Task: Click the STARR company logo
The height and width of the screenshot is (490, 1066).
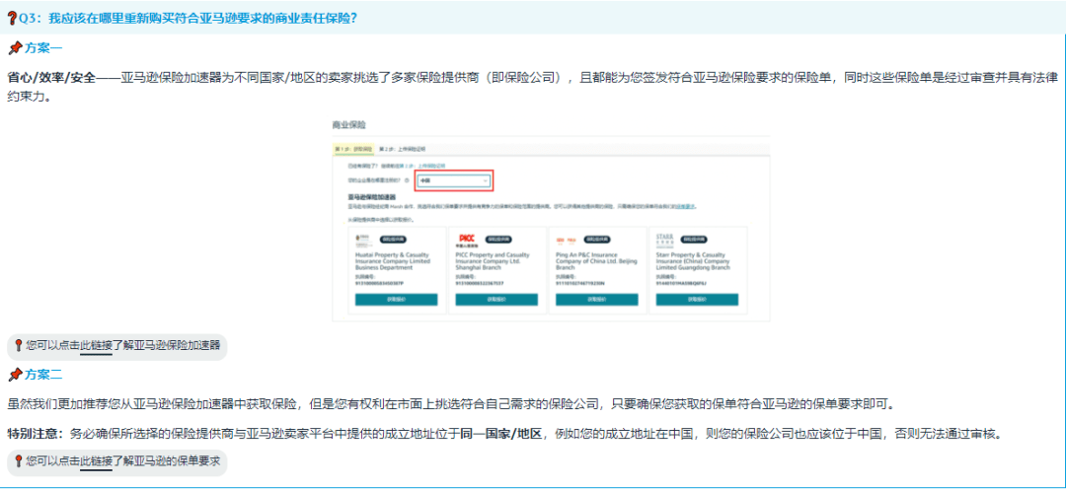Action: 665,241
